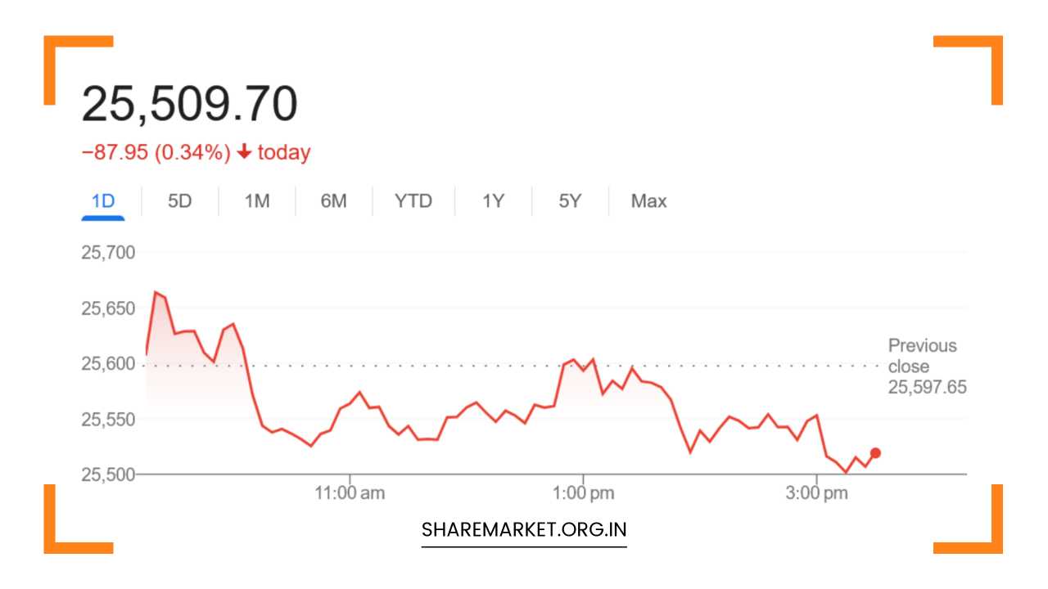Image resolution: width=1048 pixels, height=589 pixels.
Task: Select the Max time range
Action: 648,200
